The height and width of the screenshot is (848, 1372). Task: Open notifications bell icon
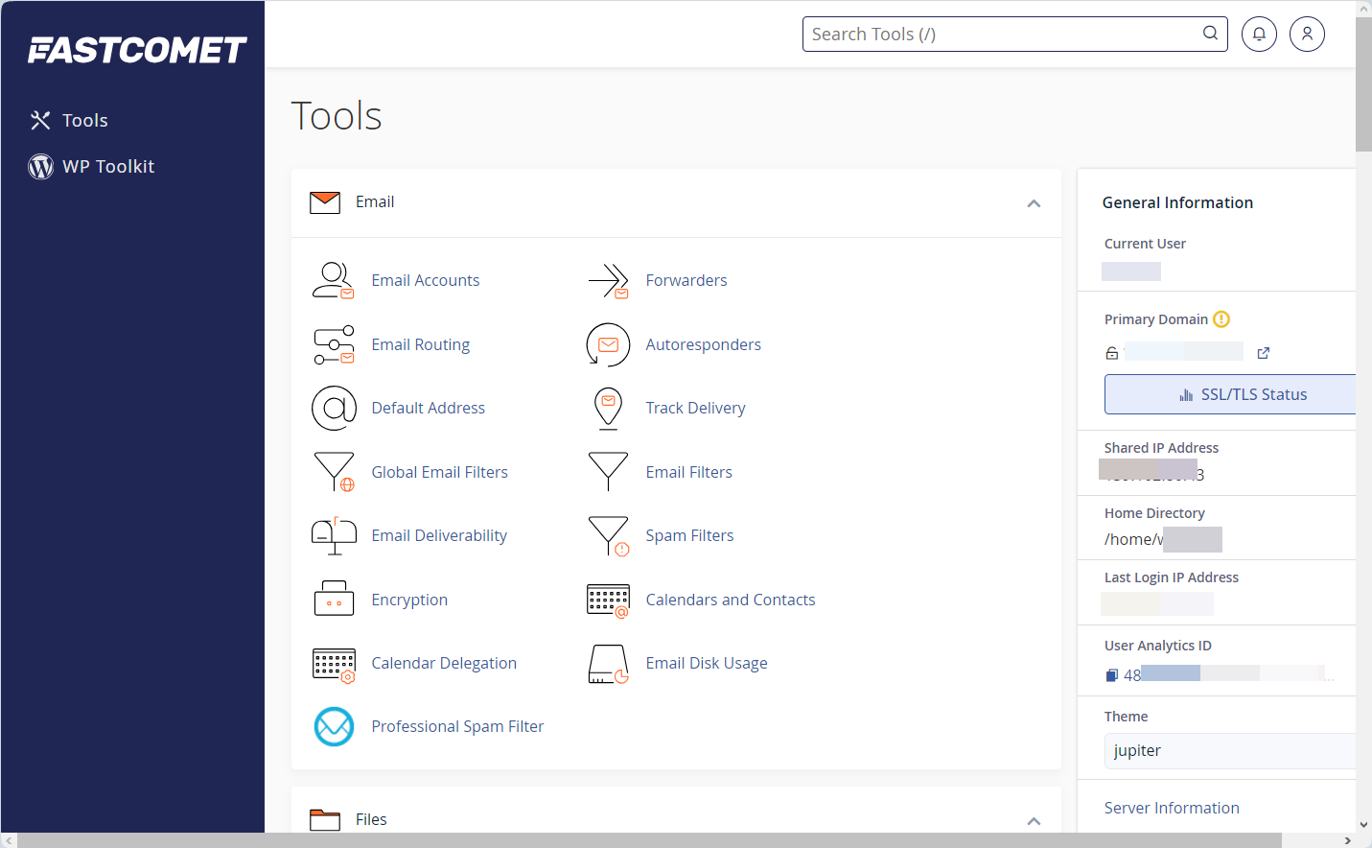point(1259,34)
